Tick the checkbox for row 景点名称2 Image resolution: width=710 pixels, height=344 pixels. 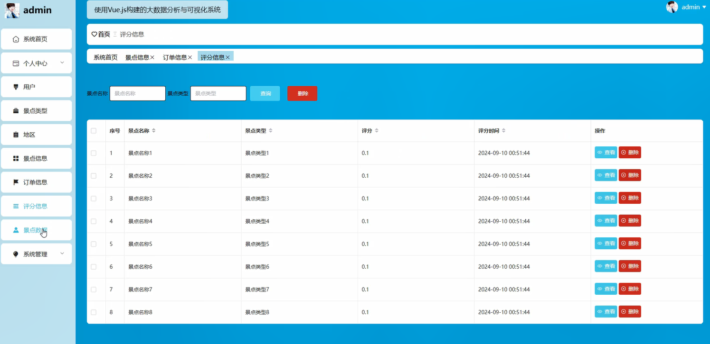click(94, 176)
